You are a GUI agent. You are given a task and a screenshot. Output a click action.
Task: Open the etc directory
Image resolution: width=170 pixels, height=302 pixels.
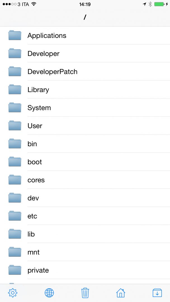32,216
